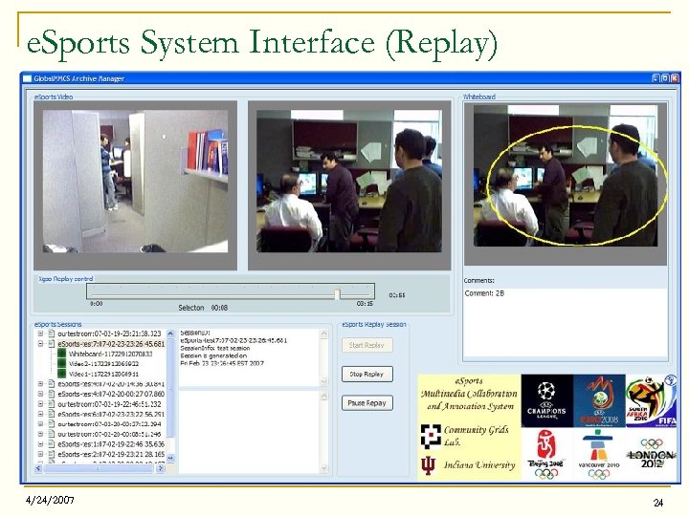The image size is (689, 516).
Task: Click green icon beside Video1 stream
Action: [61, 374]
